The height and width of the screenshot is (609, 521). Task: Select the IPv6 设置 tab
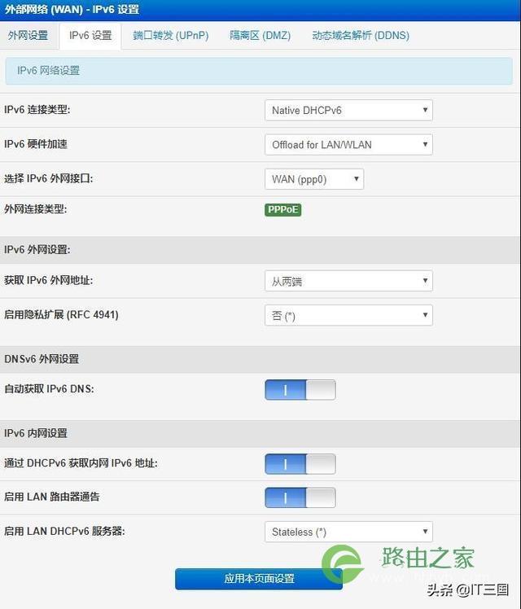click(x=90, y=36)
